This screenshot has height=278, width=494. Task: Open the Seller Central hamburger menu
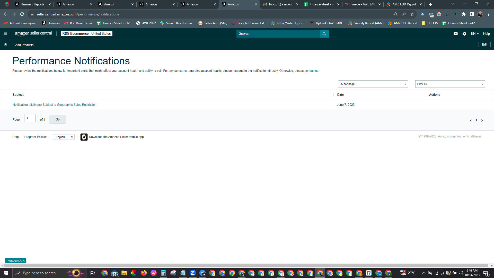5,34
